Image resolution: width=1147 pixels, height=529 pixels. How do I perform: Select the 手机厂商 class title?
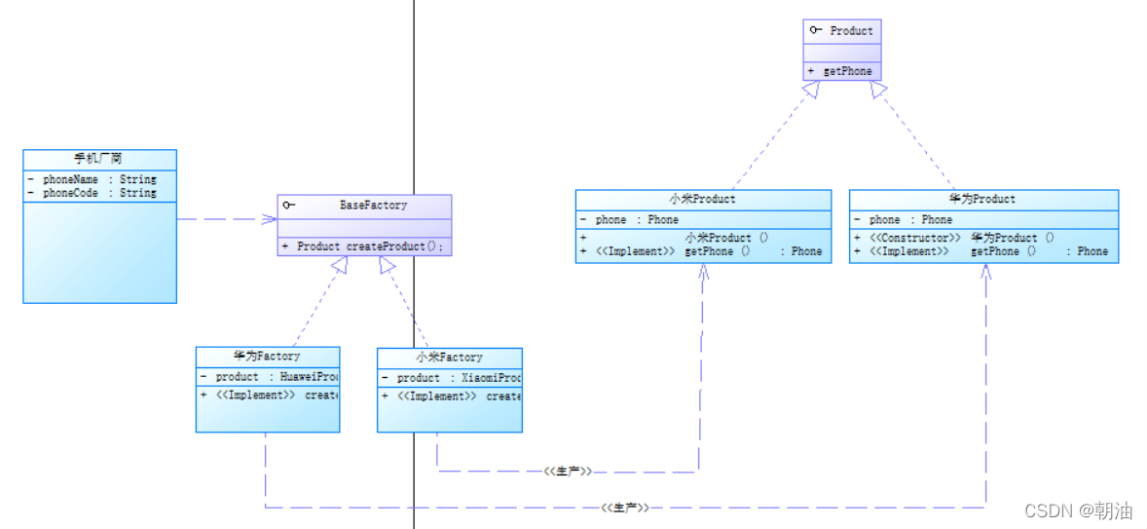click(x=98, y=158)
